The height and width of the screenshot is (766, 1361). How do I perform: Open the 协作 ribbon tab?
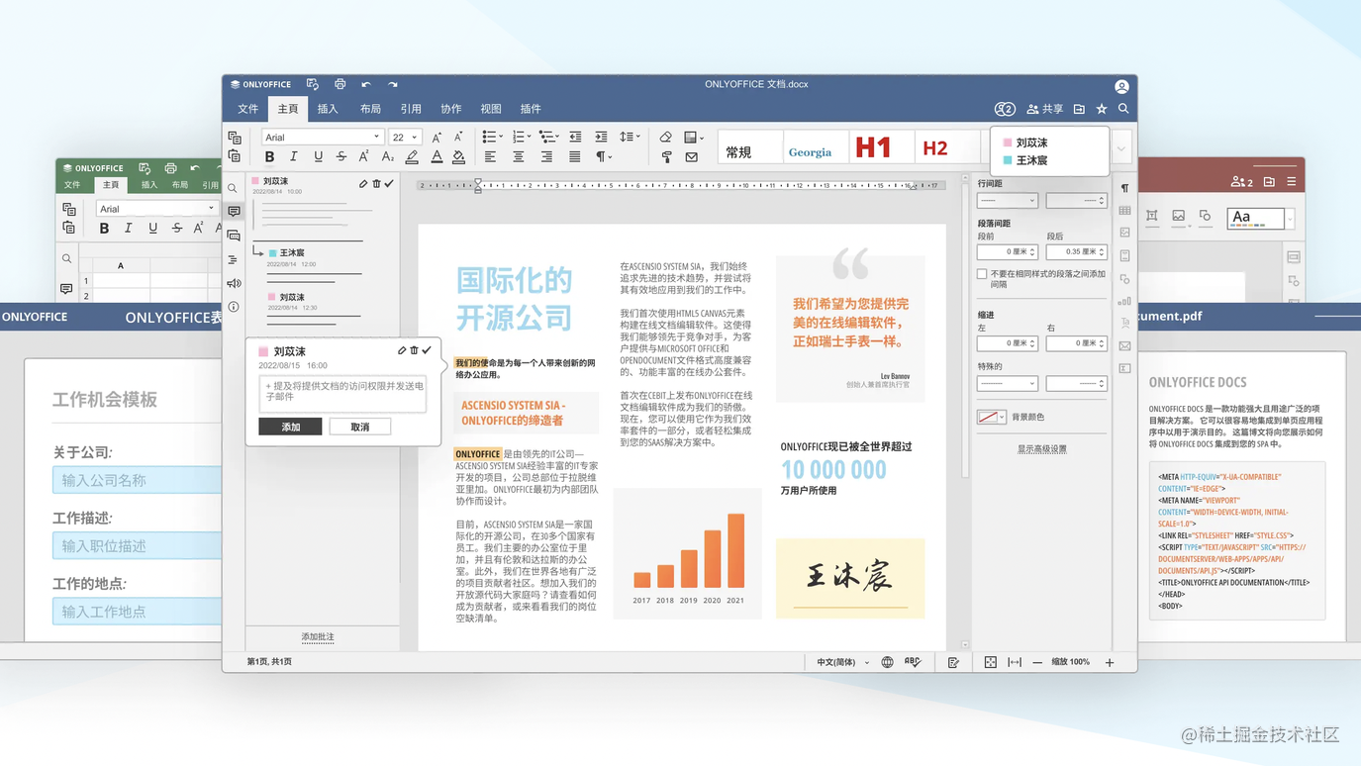point(450,109)
